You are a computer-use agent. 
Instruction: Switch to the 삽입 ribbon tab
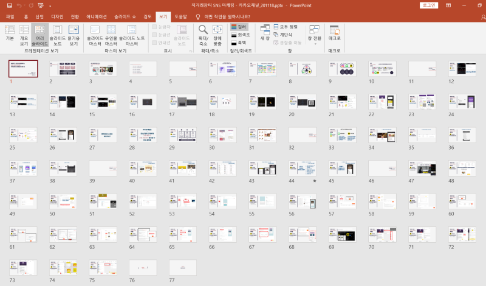pyautogui.click(x=39, y=17)
